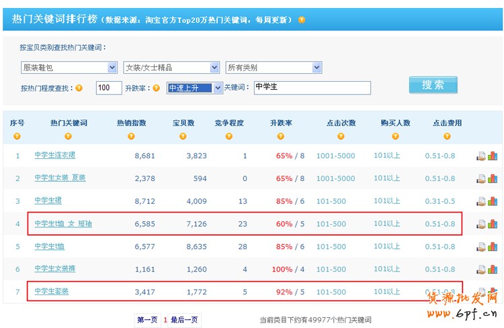This screenshot has height=328, width=504.
Task: Click the 关键词 input field containing 中学生
Action: pos(312,89)
